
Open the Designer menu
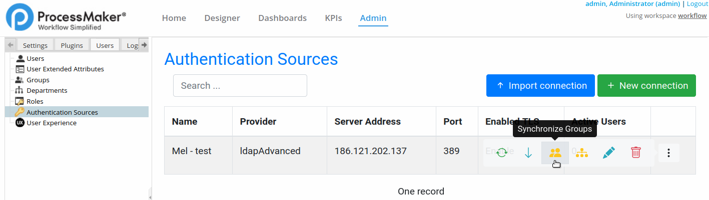pos(222,18)
